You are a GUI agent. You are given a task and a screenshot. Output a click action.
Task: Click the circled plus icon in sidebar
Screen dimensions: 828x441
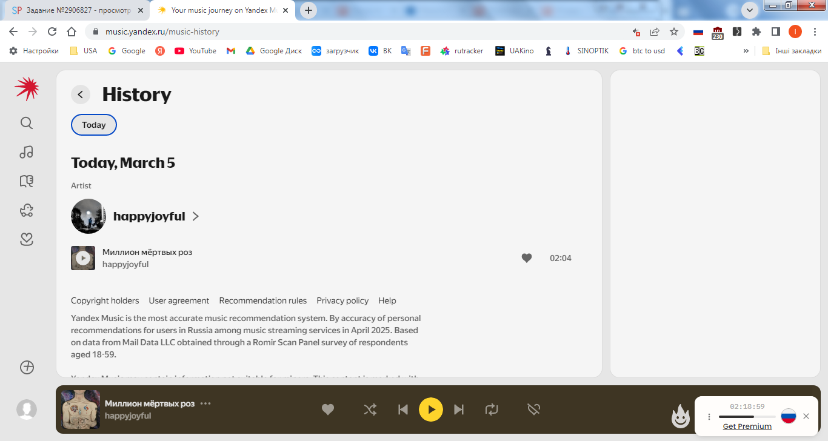point(27,367)
